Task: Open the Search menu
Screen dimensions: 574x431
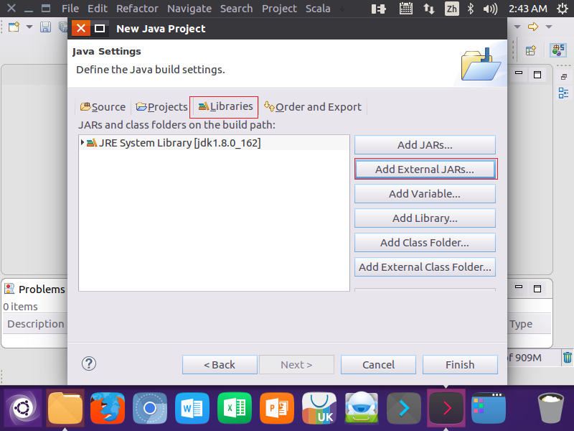Action: pos(236,9)
